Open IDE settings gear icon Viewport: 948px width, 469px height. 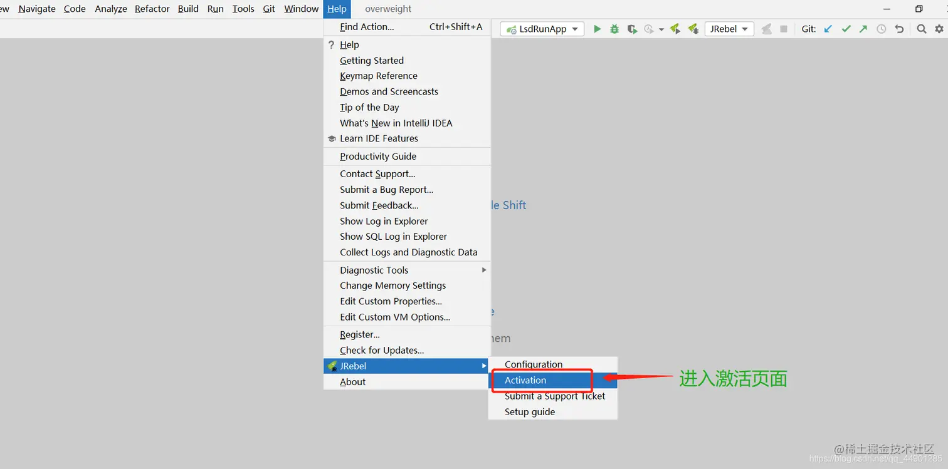(939, 29)
